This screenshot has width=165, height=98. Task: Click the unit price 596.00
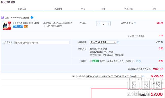coord(83,23)
